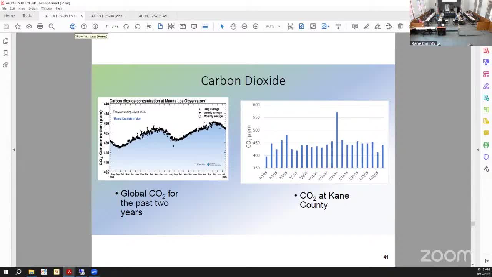Open the Help menu
The height and width of the screenshot is (277, 492).
(59, 8)
